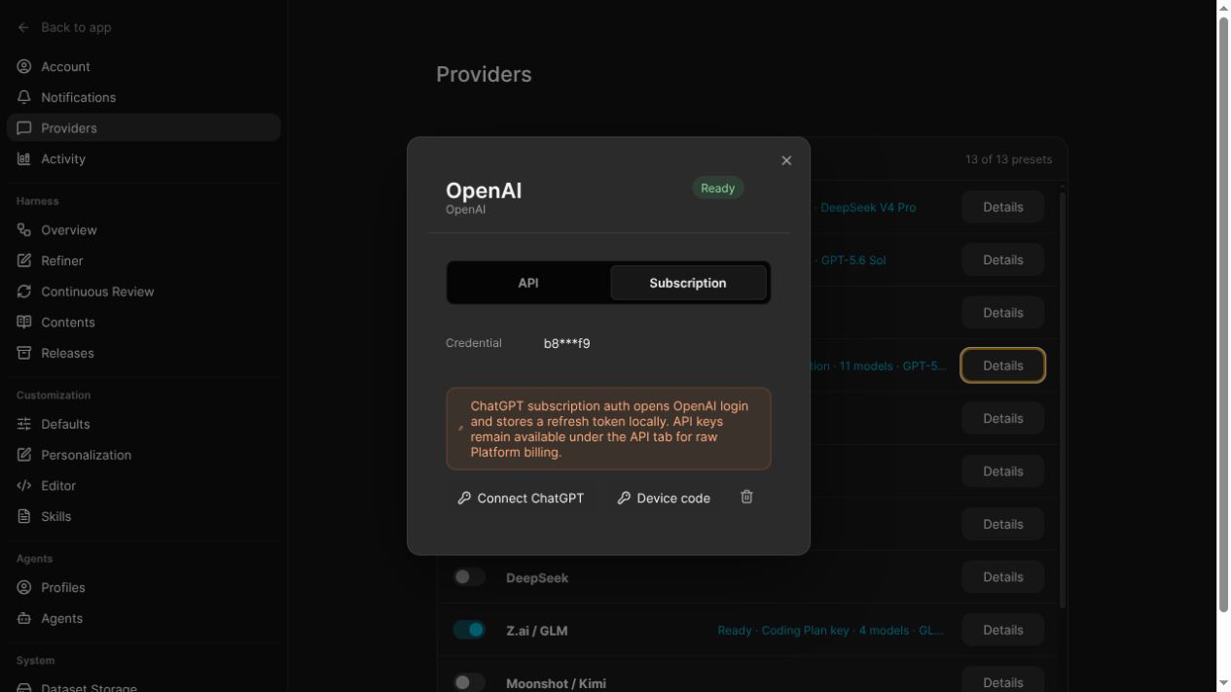This screenshot has width=1231, height=692.
Task: Select the Subscription tab
Action: tap(688, 283)
